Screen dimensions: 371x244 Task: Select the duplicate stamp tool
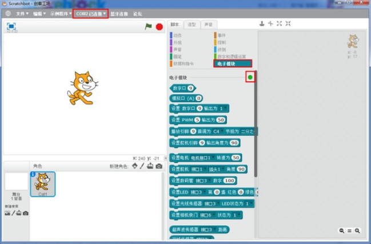262,23
